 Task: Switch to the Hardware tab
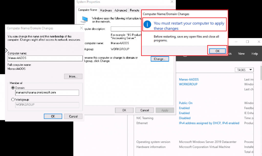pyautogui.click(x=106, y=10)
